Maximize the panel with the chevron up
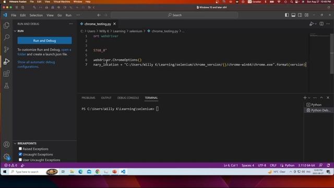This screenshot has height=188, width=334. click(321, 98)
